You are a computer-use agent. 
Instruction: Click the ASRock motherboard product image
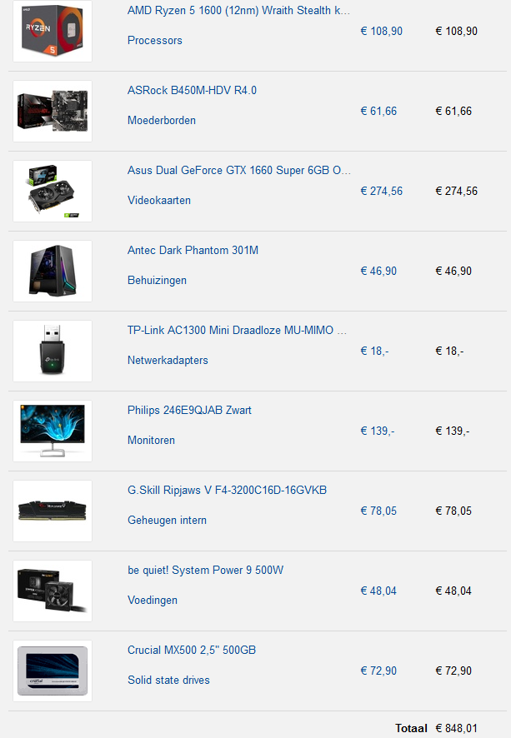click(x=53, y=111)
